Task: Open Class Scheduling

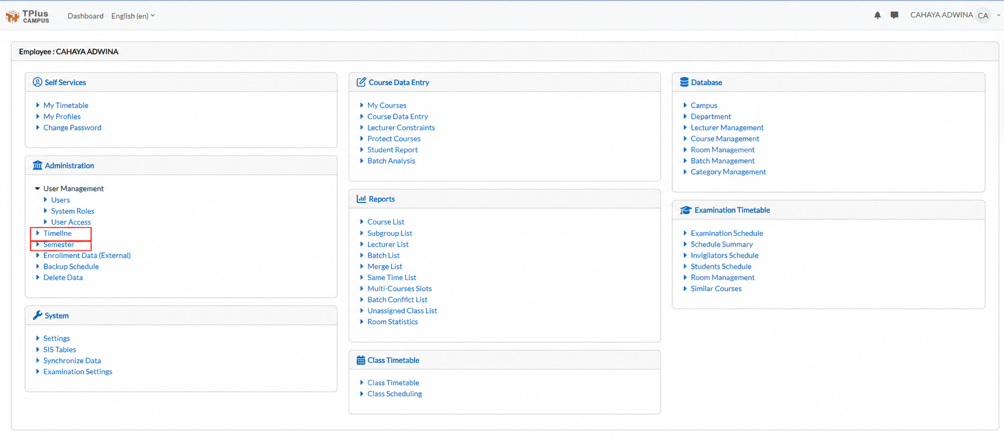Action: click(395, 393)
